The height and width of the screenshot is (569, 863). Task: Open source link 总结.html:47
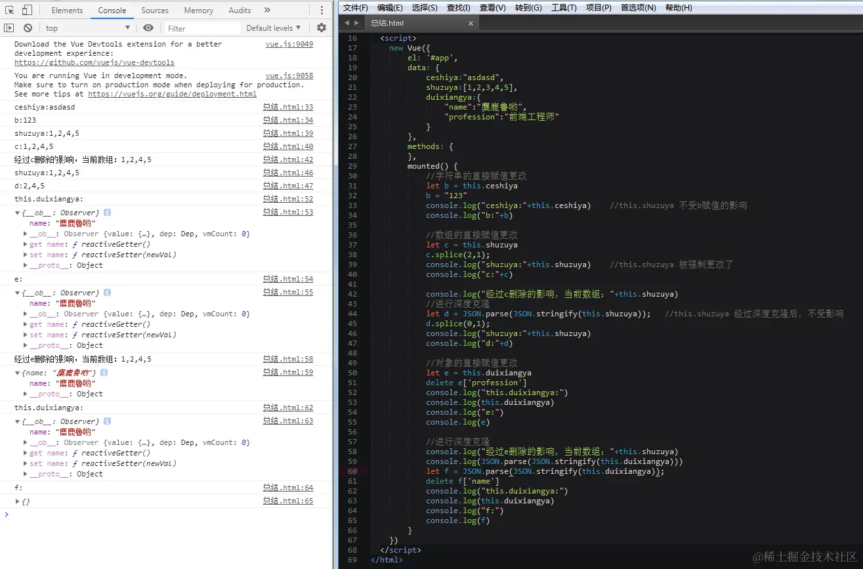click(x=288, y=186)
